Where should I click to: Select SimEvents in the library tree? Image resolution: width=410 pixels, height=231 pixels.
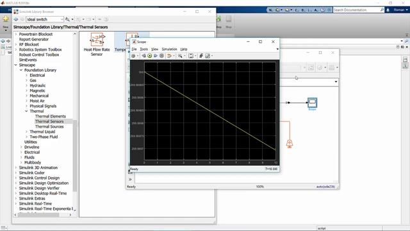pos(28,60)
